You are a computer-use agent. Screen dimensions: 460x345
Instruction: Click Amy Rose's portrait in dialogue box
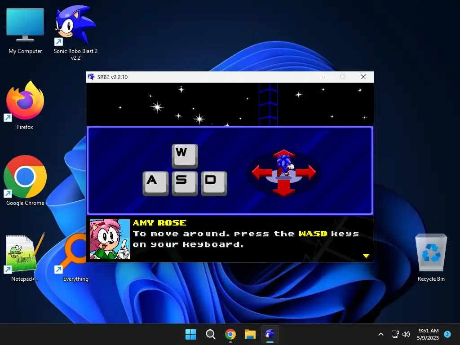click(x=110, y=239)
